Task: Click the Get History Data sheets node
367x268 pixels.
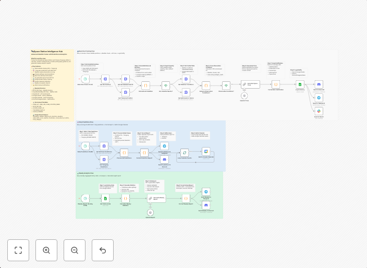Action: [105, 199]
